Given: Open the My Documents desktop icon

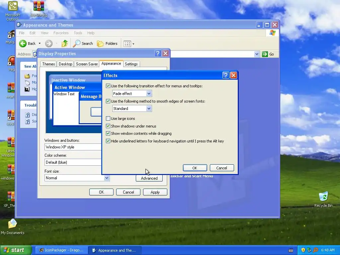Looking at the screenshot, I should 13,226.
